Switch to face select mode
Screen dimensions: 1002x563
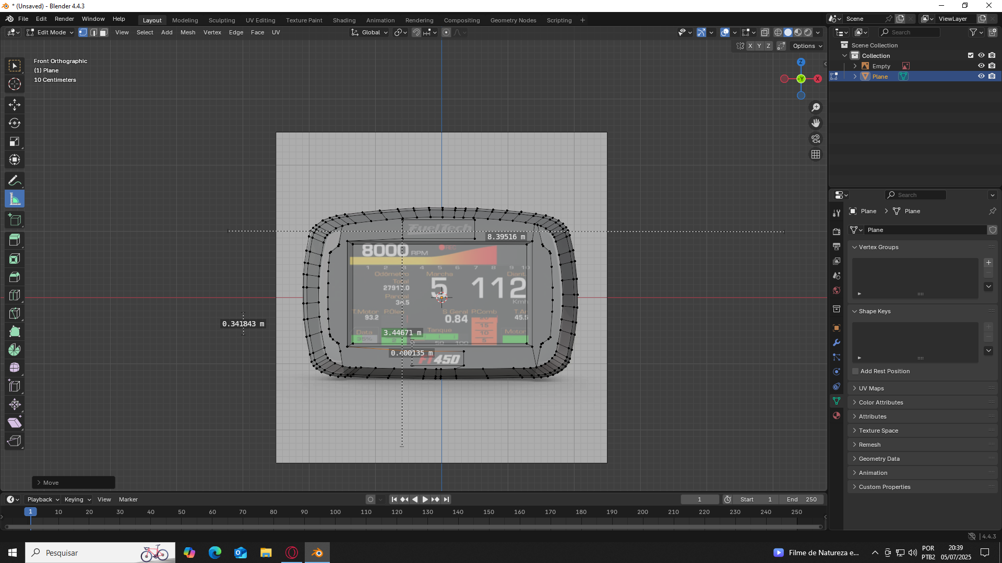tap(104, 32)
